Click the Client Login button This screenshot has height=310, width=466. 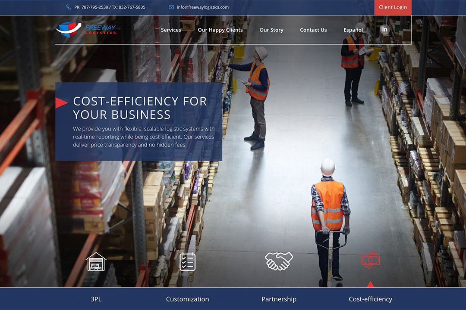click(393, 7)
